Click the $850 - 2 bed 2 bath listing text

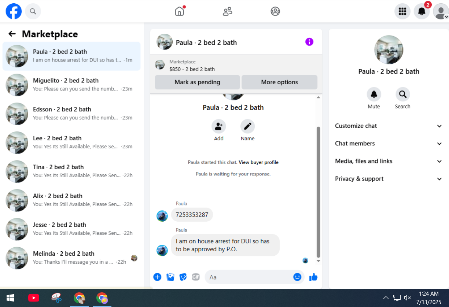pos(192,69)
